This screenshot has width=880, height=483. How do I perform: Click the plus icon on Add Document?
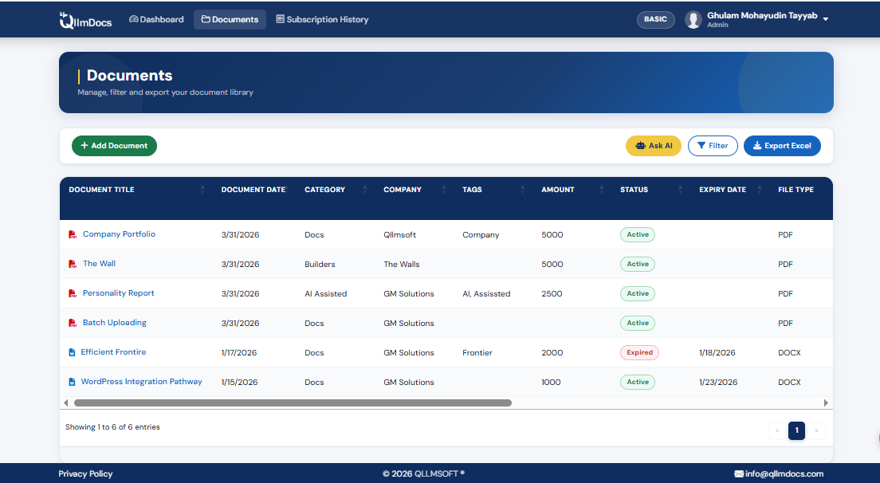click(84, 146)
